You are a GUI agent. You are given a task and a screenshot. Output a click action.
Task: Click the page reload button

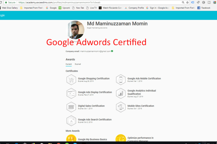click(x=1, y=2)
